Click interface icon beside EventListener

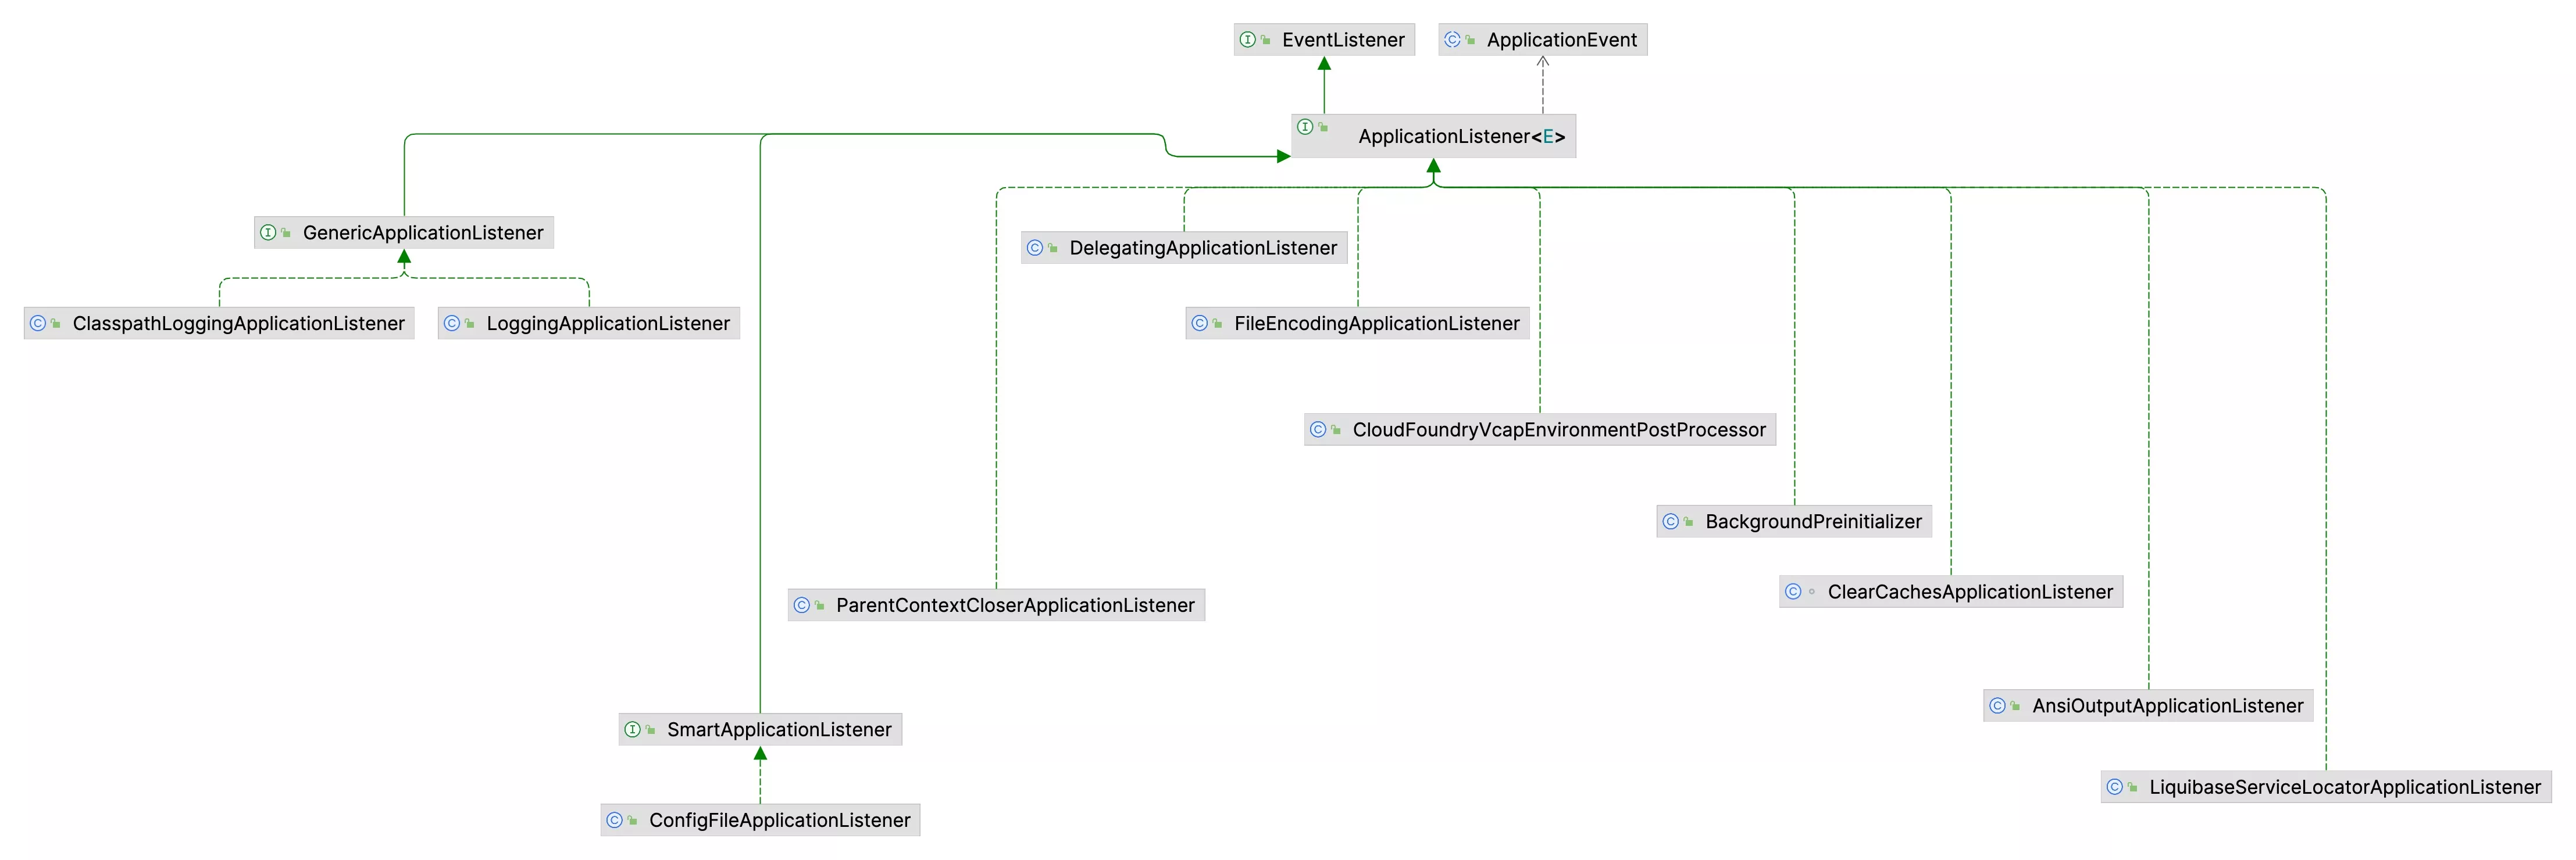[1248, 40]
